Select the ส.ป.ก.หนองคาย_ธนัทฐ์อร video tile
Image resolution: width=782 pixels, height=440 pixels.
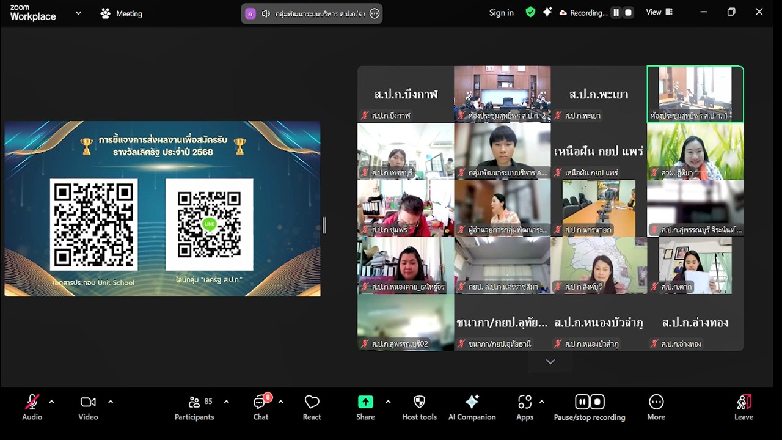(406, 265)
